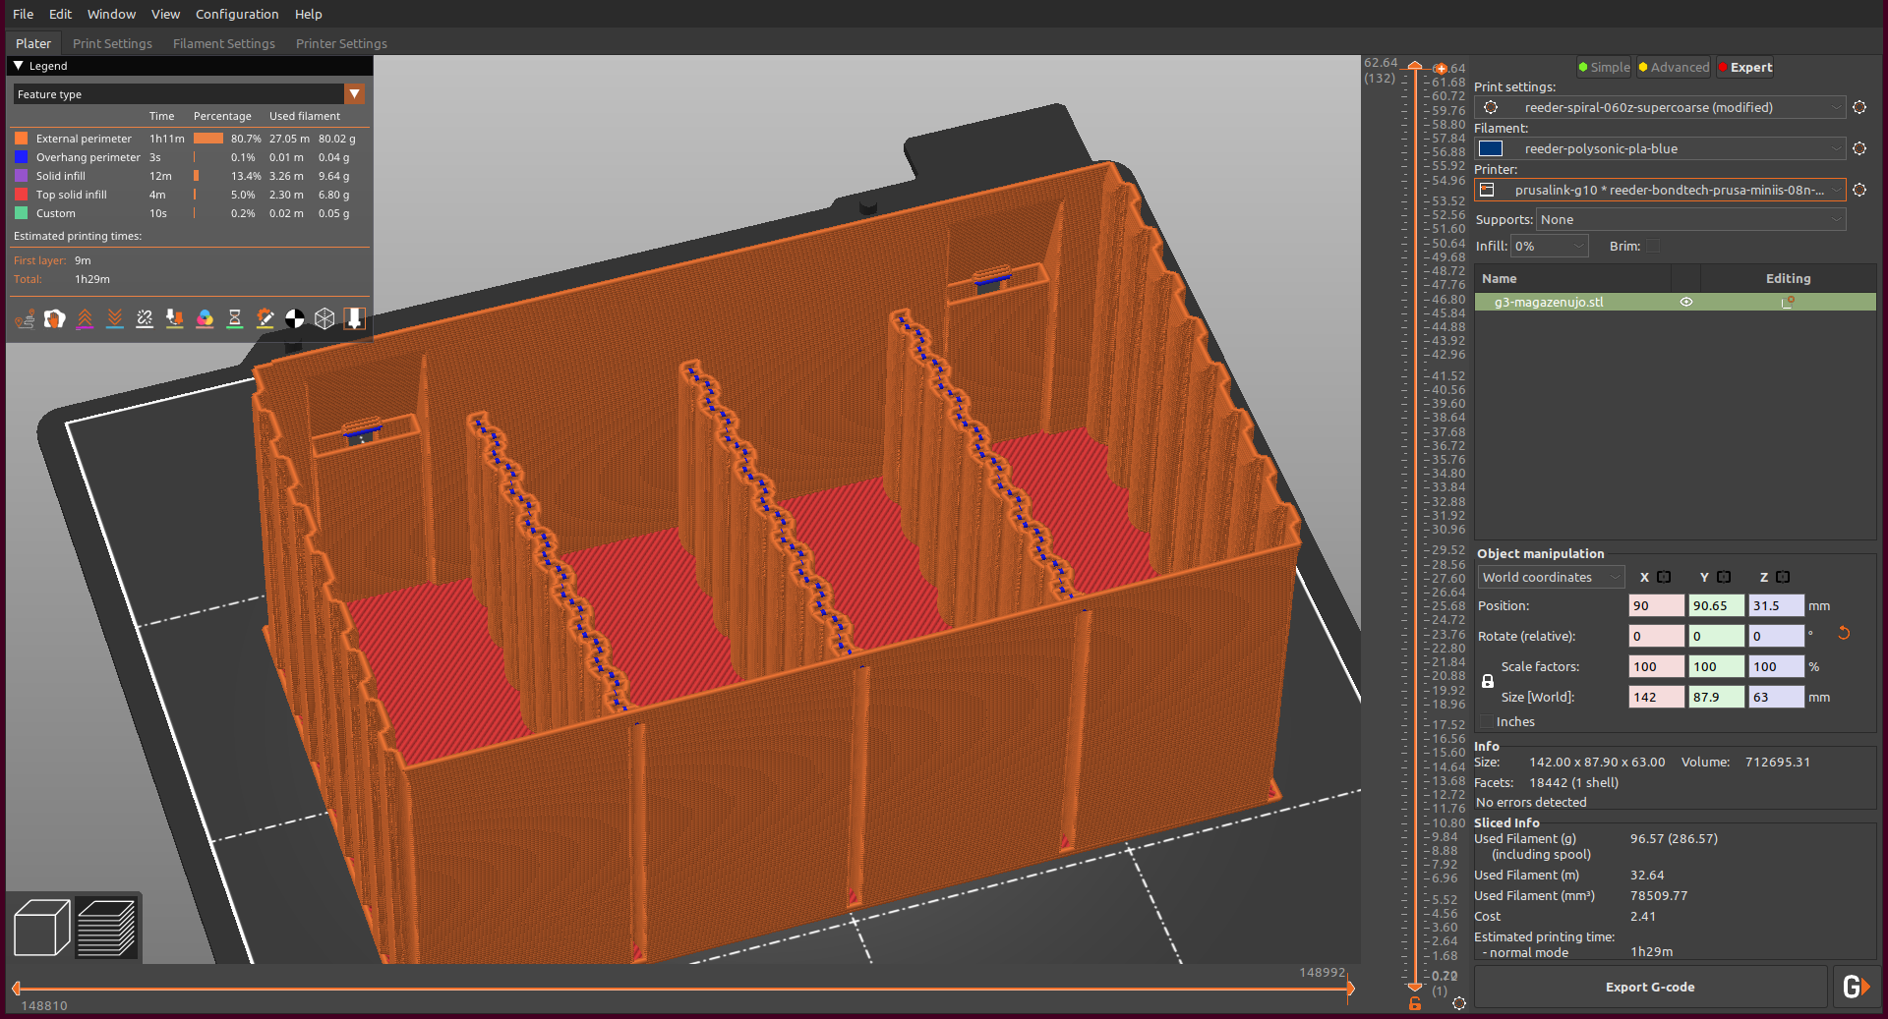1888x1019 pixels.
Task: Toggle Center of gravity marker icon
Action: (x=295, y=318)
